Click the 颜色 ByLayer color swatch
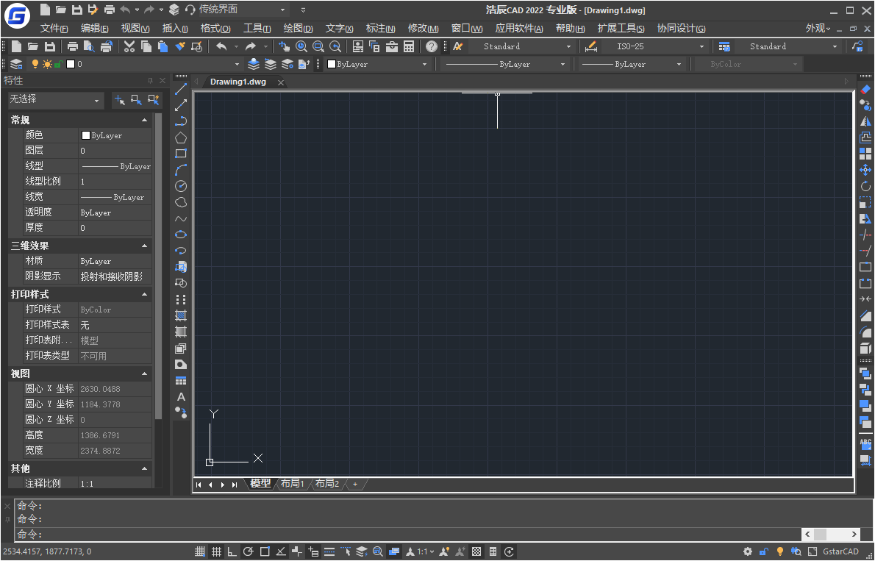Viewport: 875px width, 561px height. tap(86, 135)
